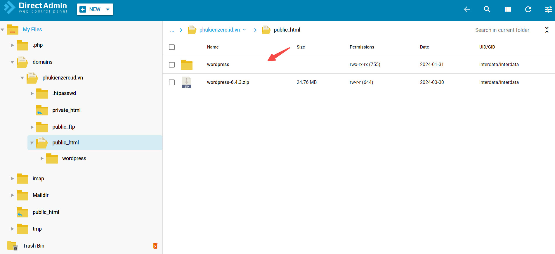Click the DirectAdmin logo
Image resolution: width=555 pixels, height=254 pixels.
(35, 8)
